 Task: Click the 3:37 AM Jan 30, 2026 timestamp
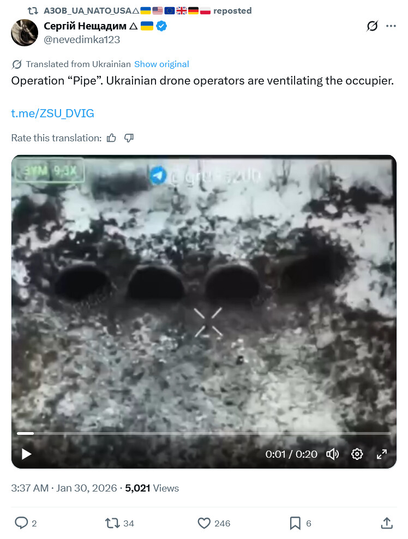(x=64, y=488)
